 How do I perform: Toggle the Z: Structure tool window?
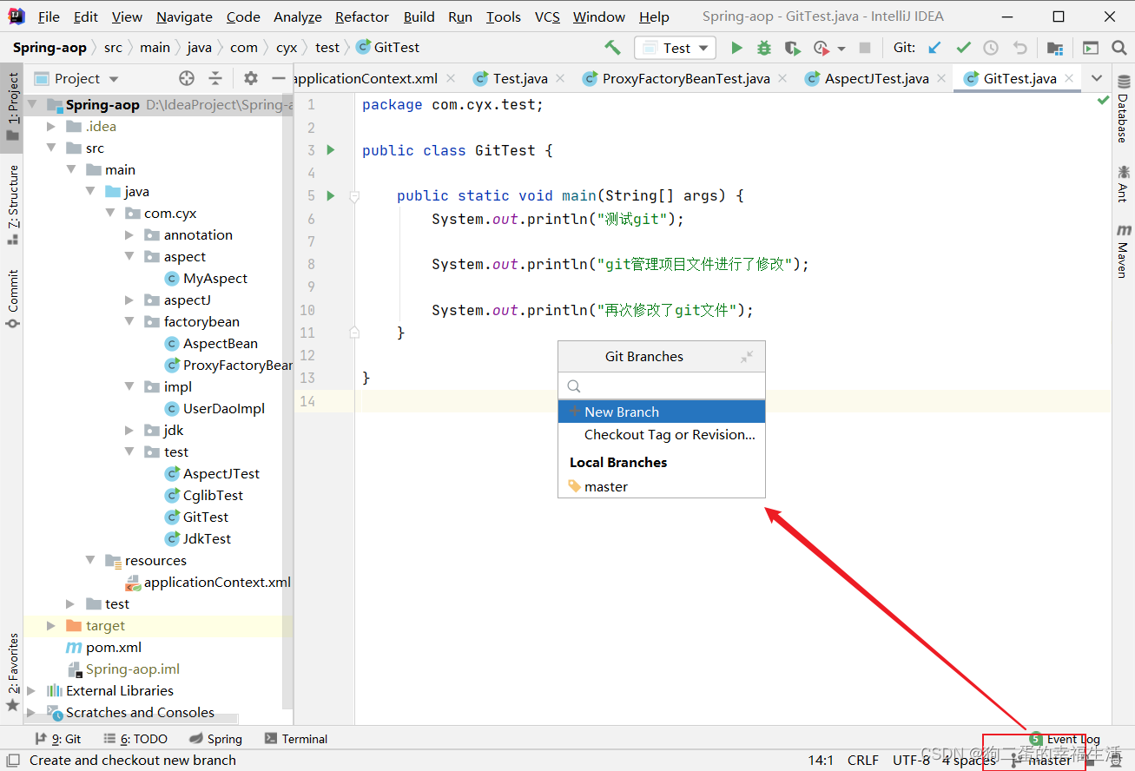pyautogui.click(x=12, y=204)
